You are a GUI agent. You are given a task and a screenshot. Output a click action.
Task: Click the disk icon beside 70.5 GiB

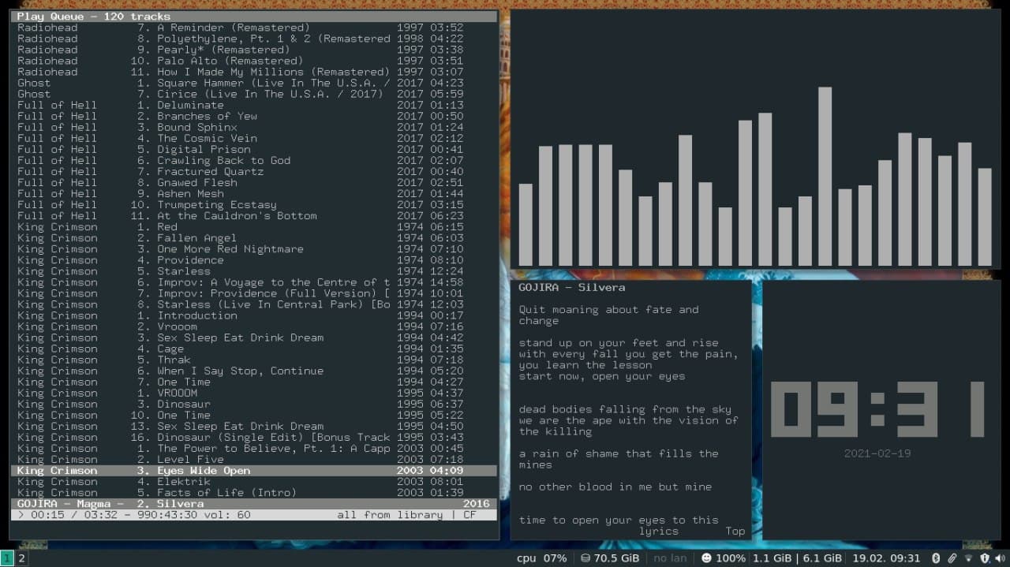click(585, 558)
